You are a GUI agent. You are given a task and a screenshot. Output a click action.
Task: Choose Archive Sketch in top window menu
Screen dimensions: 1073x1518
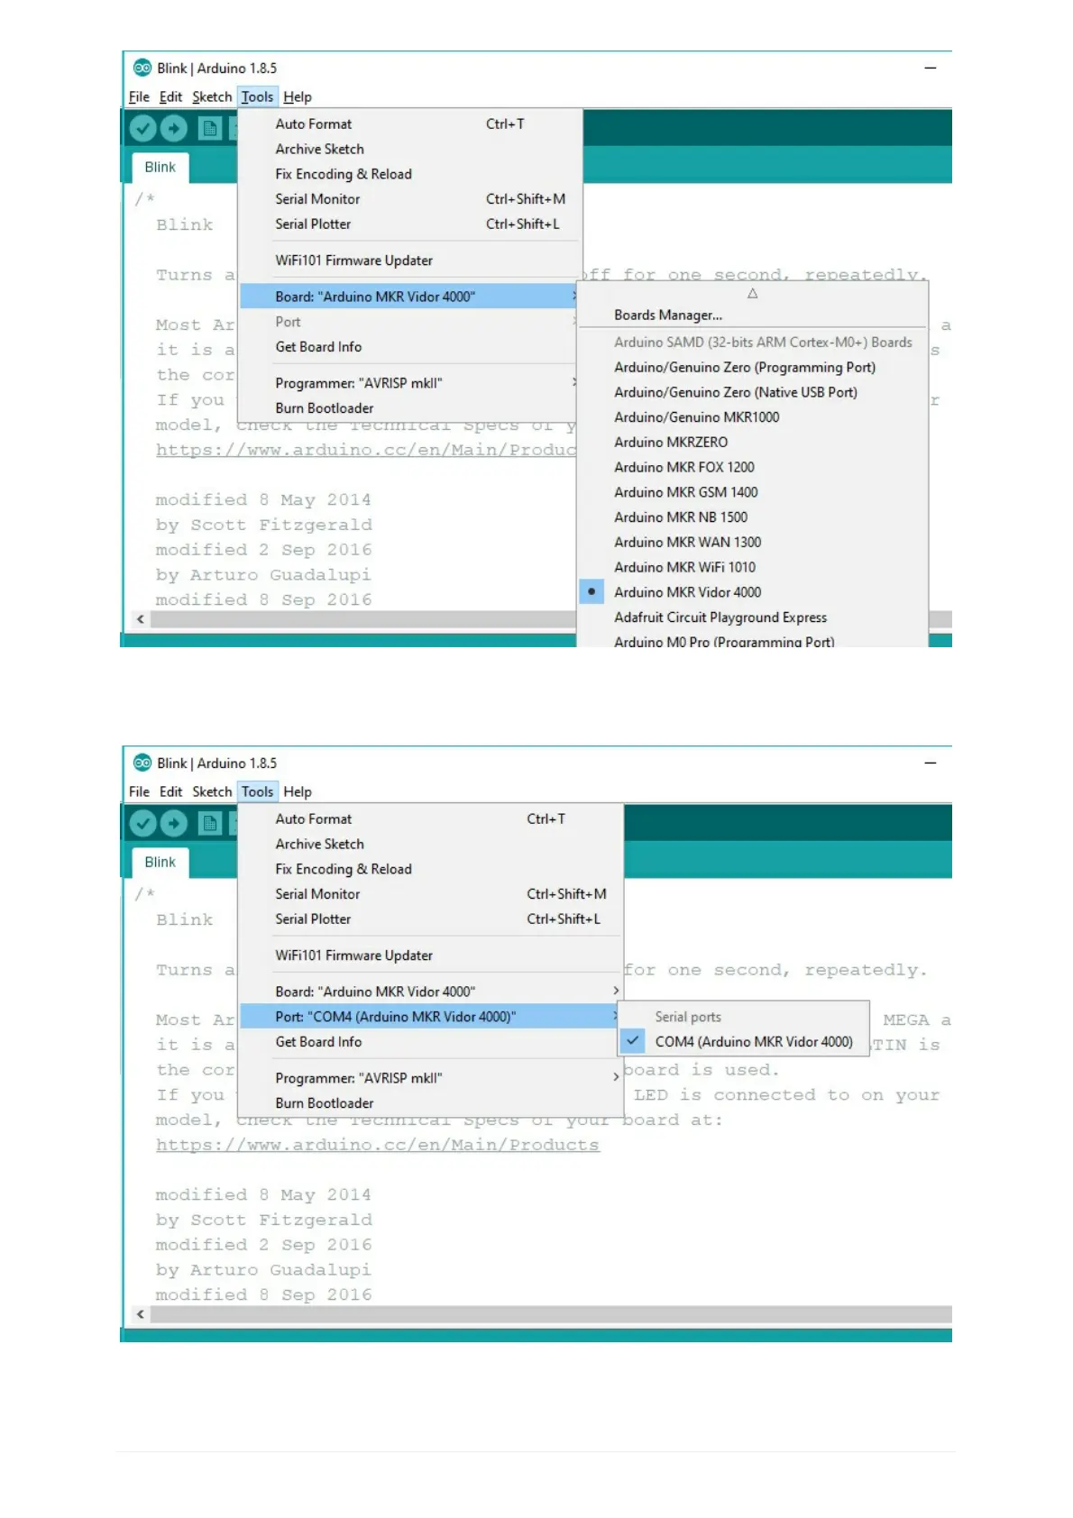click(410, 149)
